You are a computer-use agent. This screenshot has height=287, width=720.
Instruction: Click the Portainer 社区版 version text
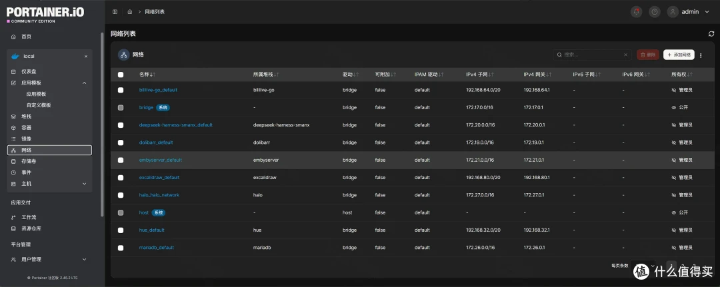point(52,278)
